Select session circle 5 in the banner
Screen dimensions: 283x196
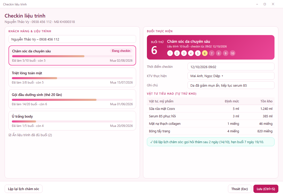pos(198,53)
